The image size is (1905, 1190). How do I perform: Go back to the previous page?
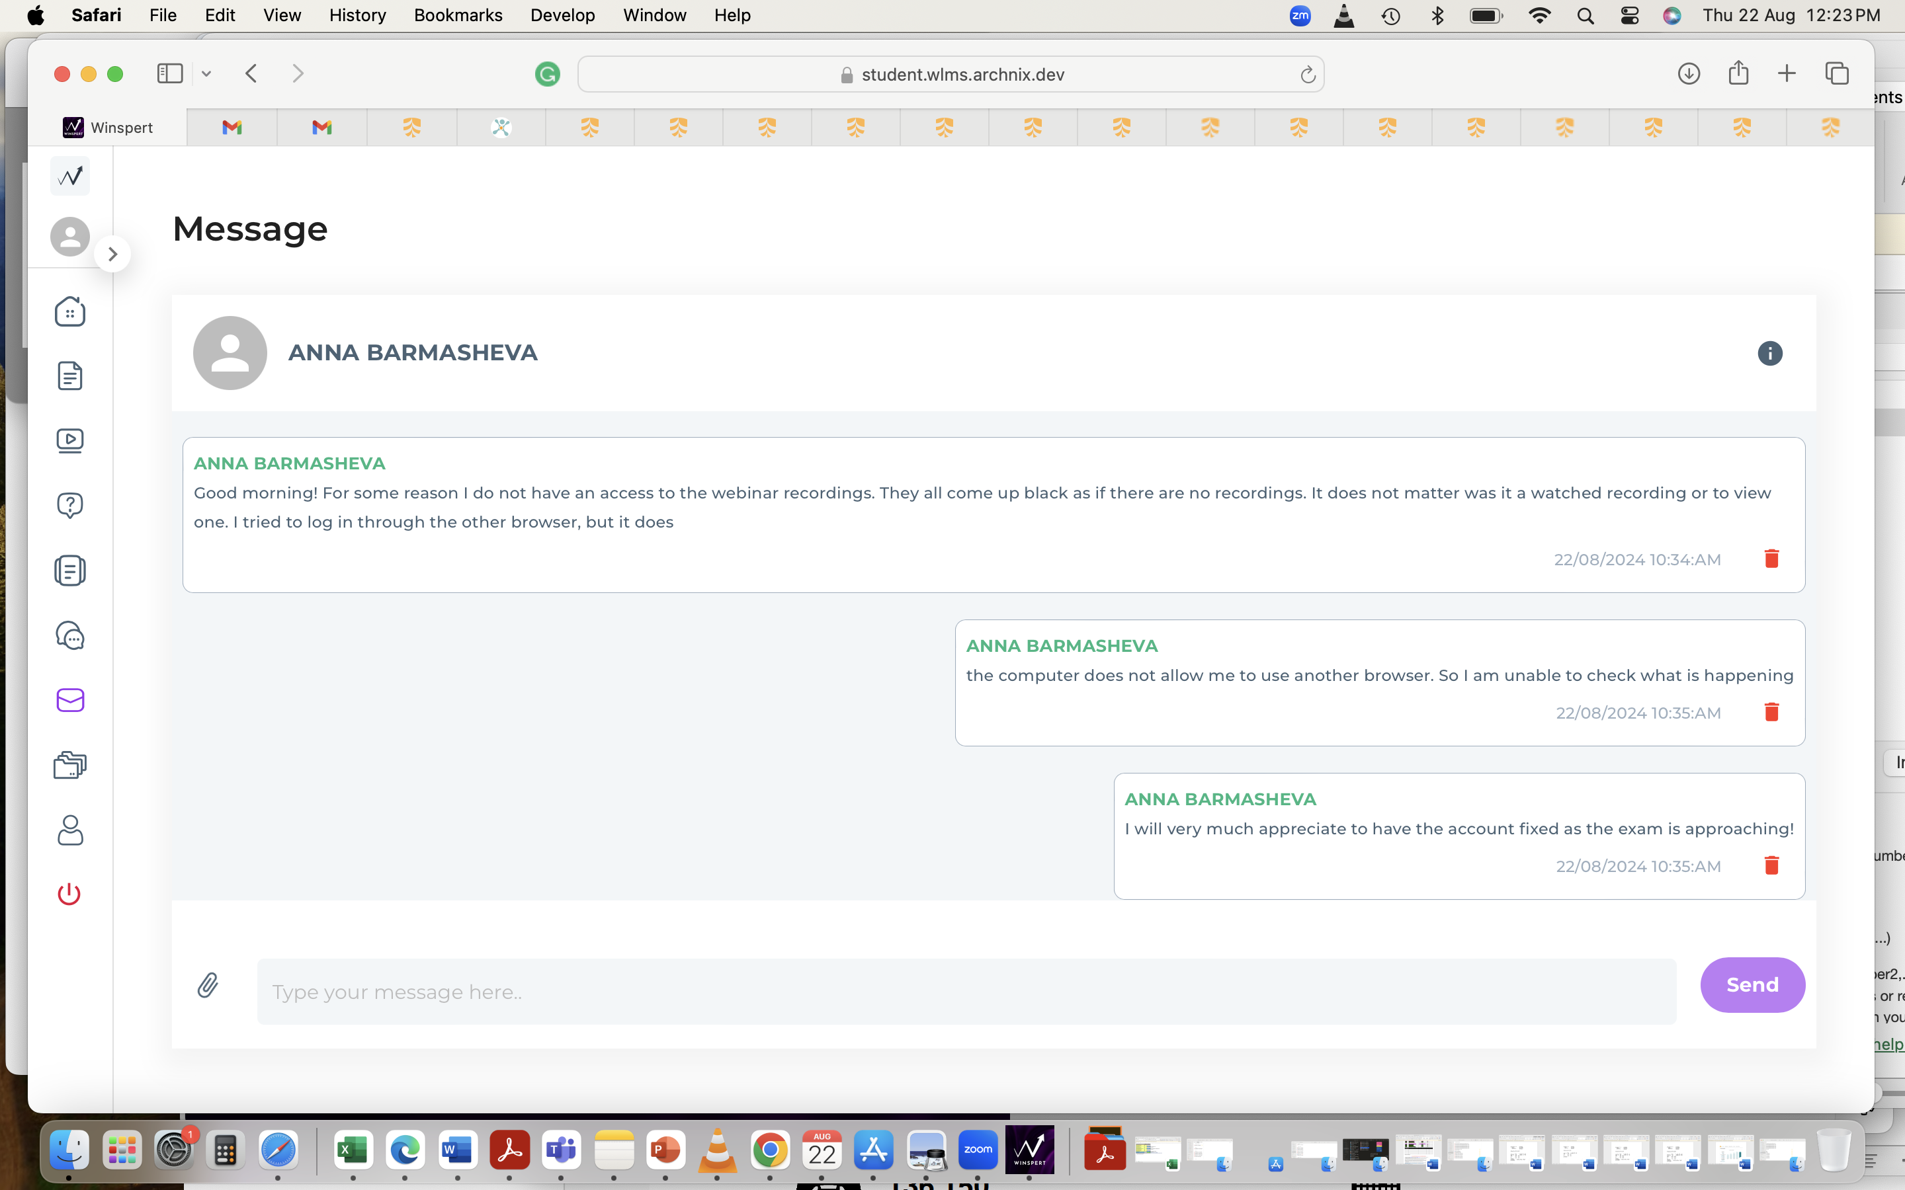point(251,74)
